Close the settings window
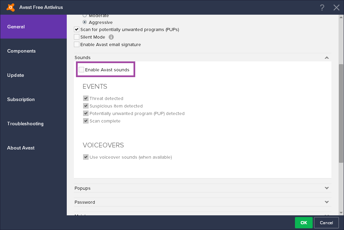This screenshot has width=344, height=230. click(x=337, y=8)
